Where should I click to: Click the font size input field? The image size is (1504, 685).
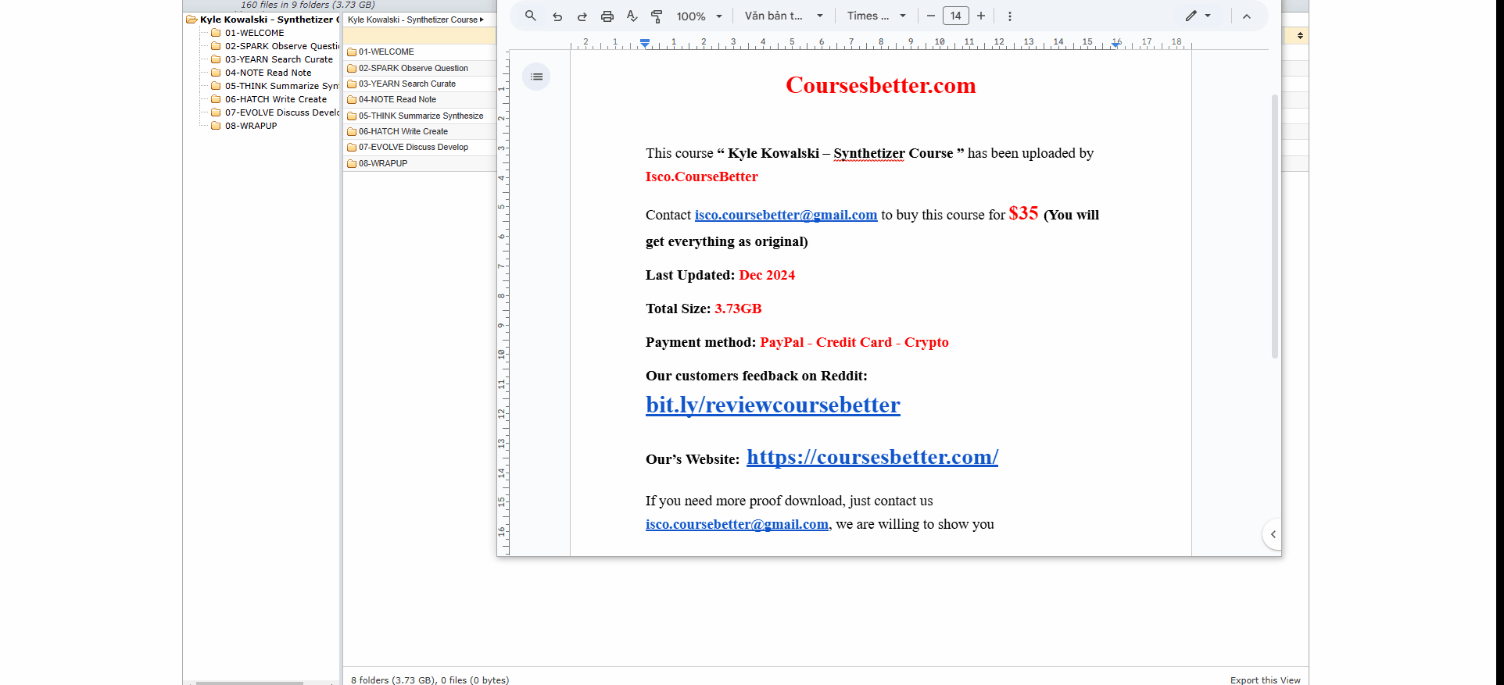(x=955, y=16)
